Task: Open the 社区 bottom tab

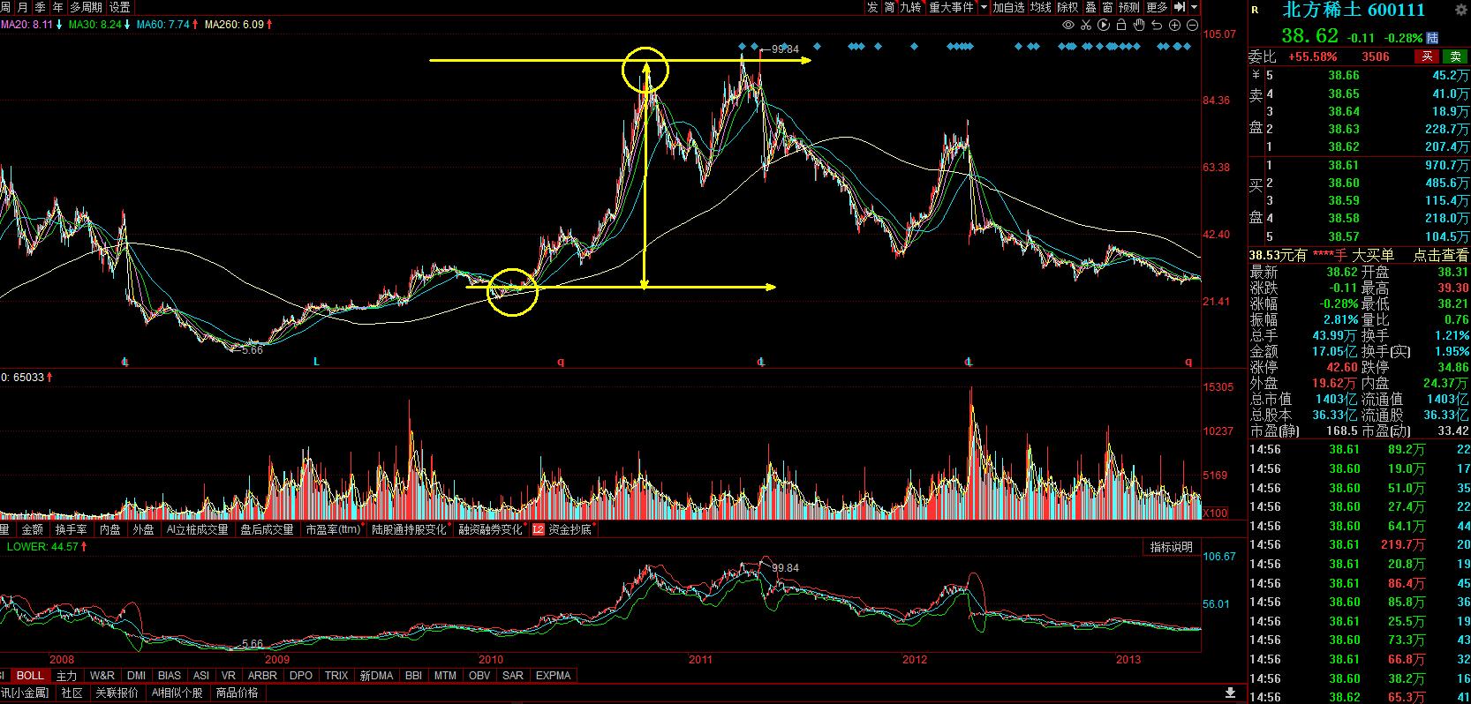Action: (x=72, y=693)
